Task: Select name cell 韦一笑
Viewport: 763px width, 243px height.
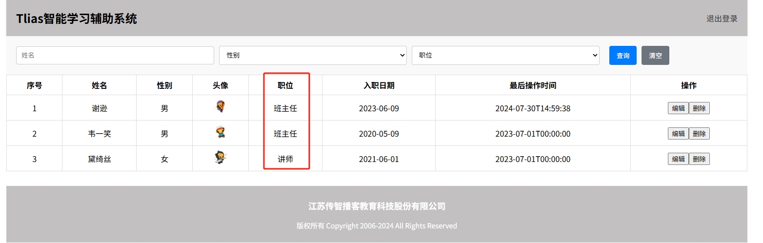Action: 100,134
